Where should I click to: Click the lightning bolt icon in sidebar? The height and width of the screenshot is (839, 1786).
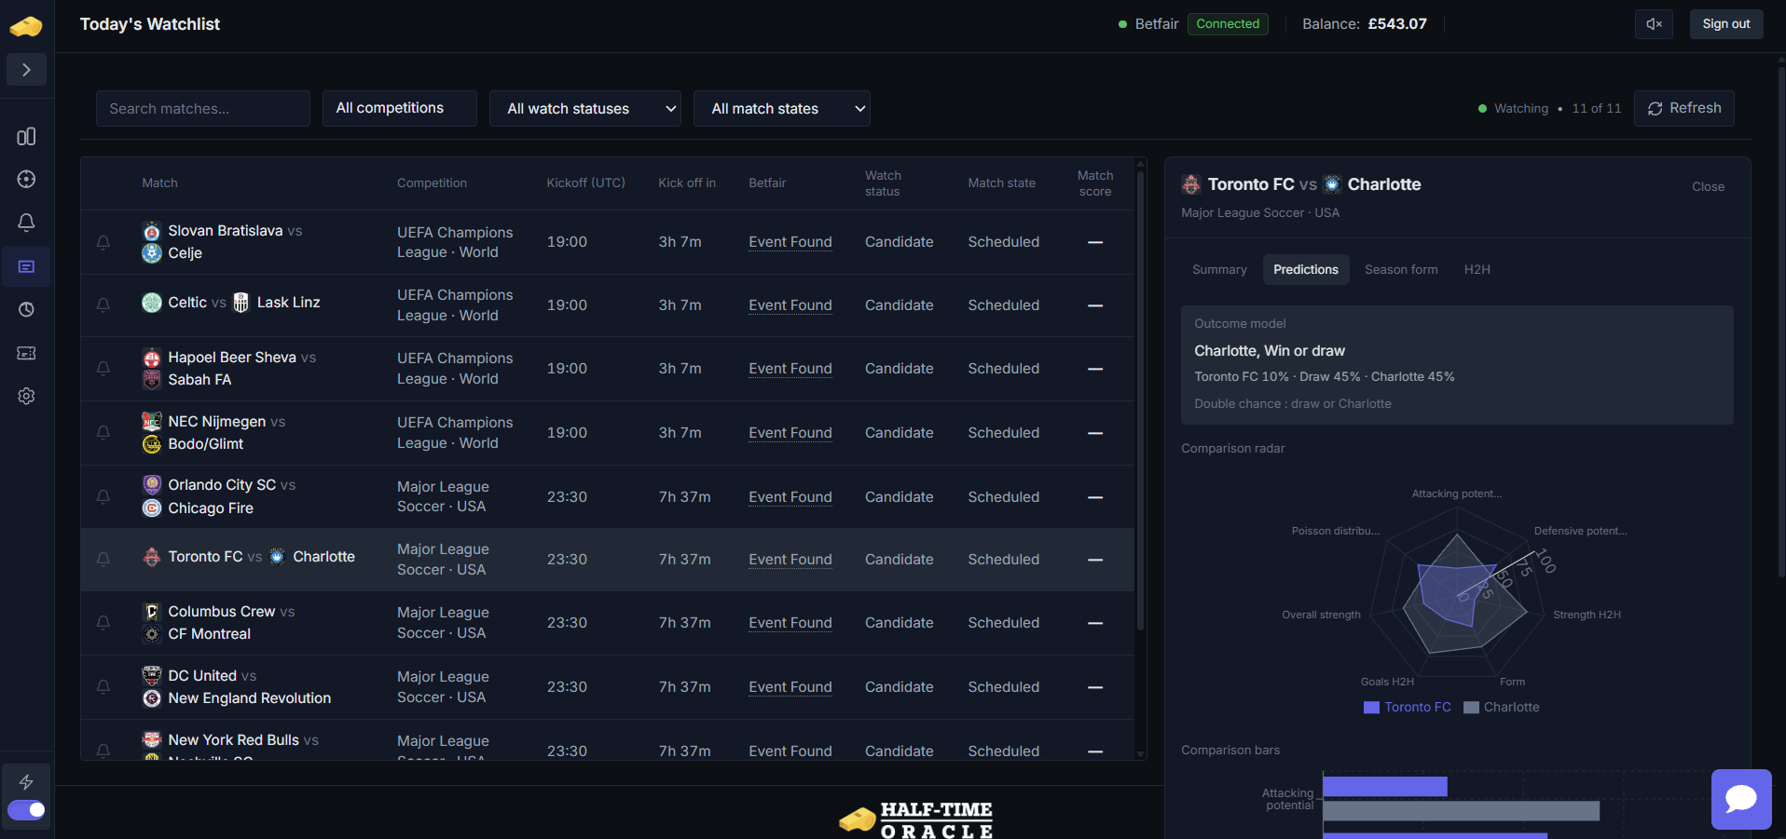click(x=26, y=782)
